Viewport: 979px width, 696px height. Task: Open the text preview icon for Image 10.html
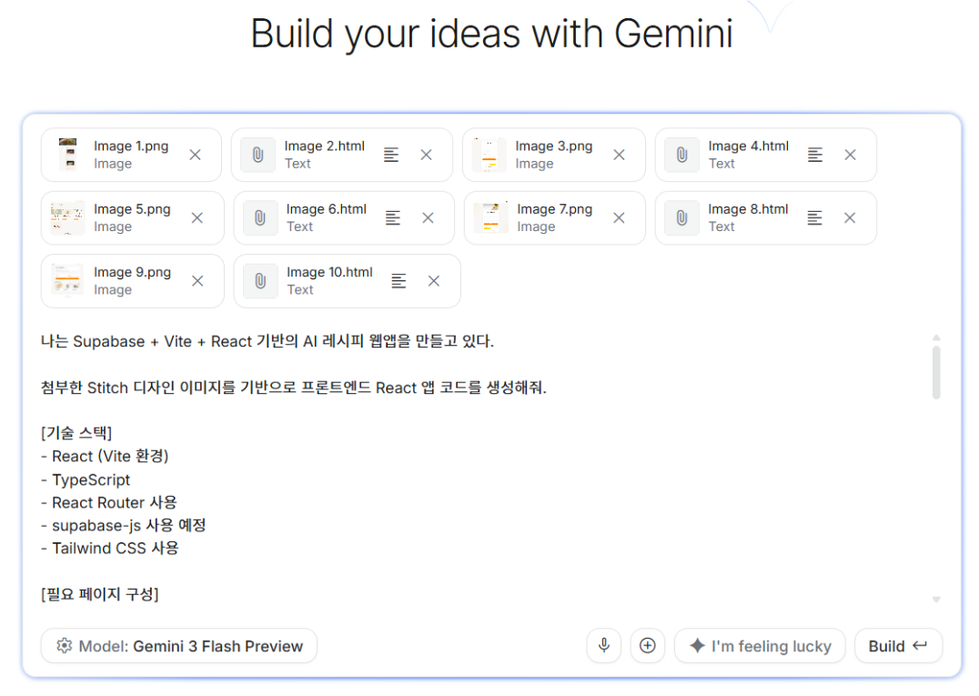coord(399,280)
